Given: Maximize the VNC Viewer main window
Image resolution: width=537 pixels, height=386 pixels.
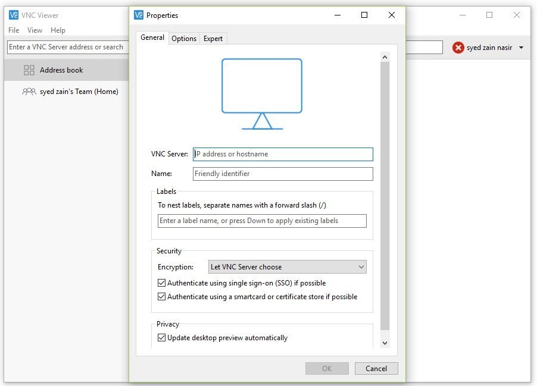Looking at the screenshot, I should [x=489, y=15].
